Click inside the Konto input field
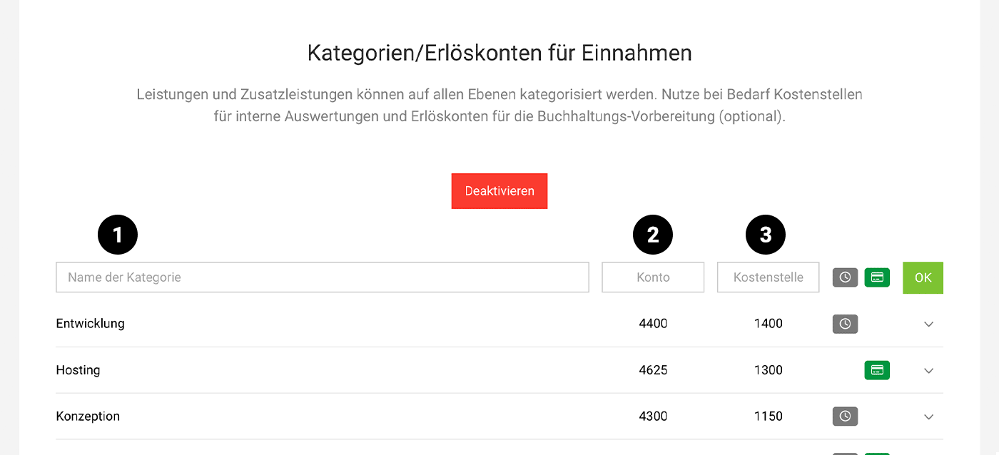999x455 pixels. tap(652, 277)
